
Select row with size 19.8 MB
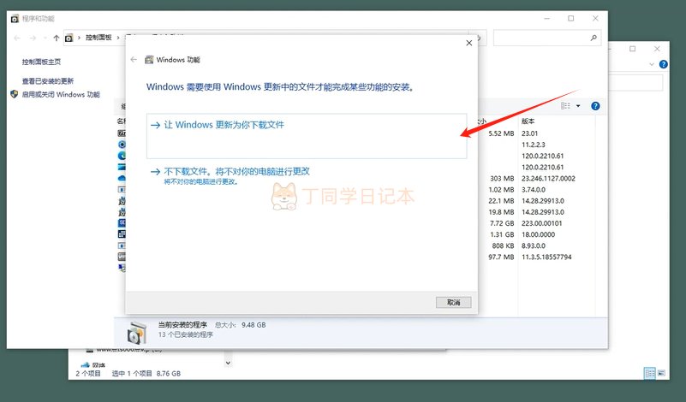click(x=501, y=212)
